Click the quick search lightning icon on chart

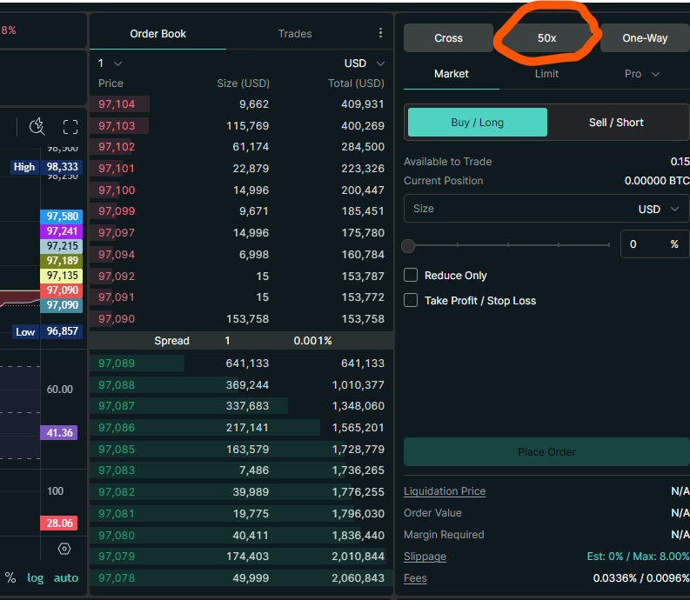coord(37,127)
